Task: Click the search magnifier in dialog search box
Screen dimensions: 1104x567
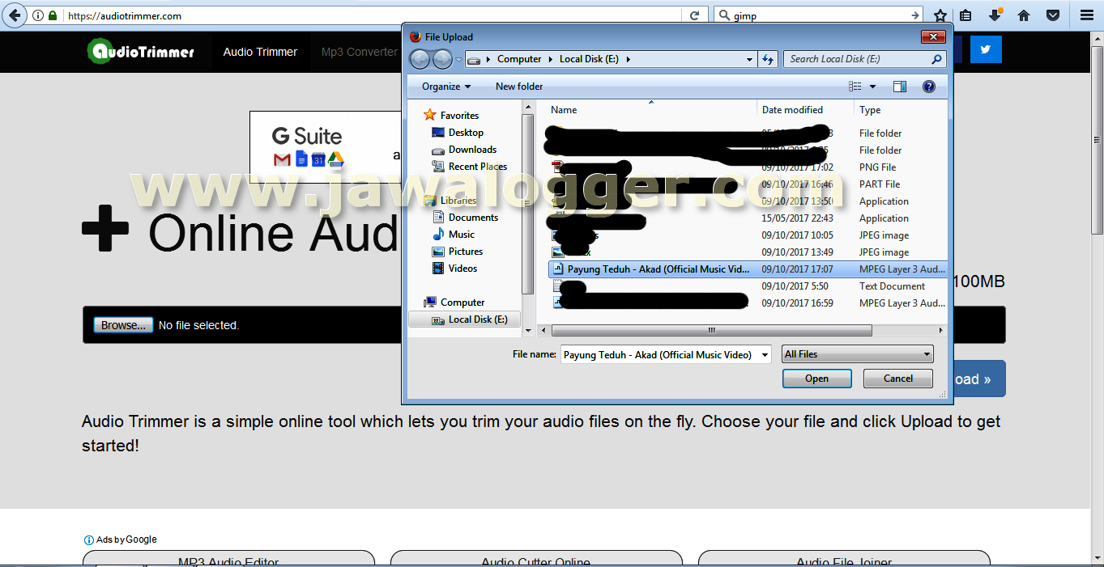Action: 936,59
